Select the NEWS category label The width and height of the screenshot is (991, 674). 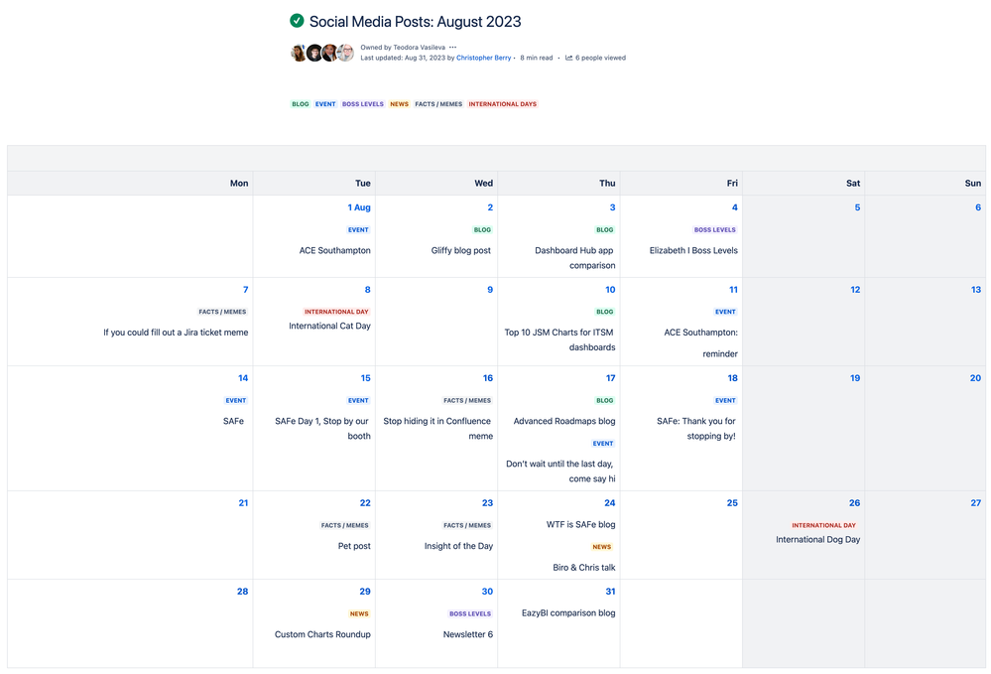pyautogui.click(x=399, y=103)
